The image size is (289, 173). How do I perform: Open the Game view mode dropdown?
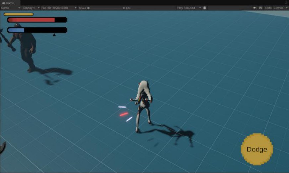(10, 8)
